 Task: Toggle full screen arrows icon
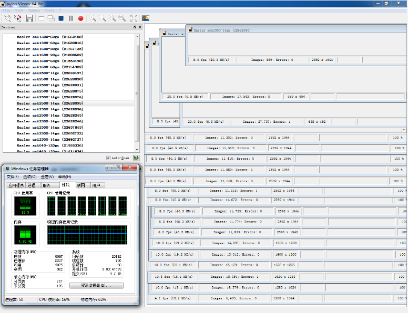coord(134,18)
